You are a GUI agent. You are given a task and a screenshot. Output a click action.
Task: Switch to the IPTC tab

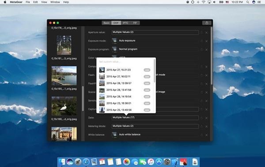[125, 23]
